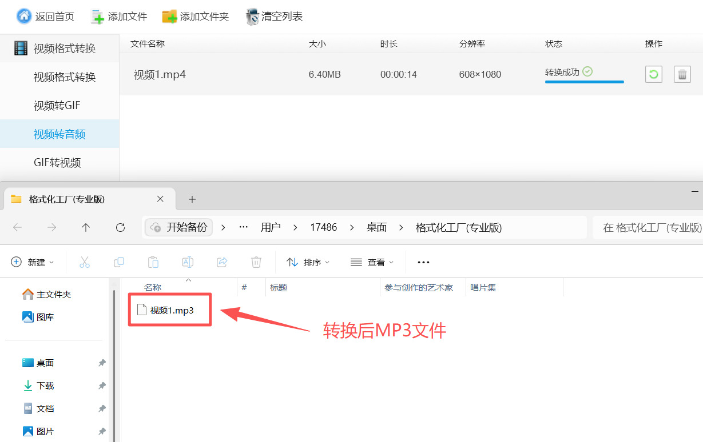Click the 添加文件 add file button

[119, 17]
